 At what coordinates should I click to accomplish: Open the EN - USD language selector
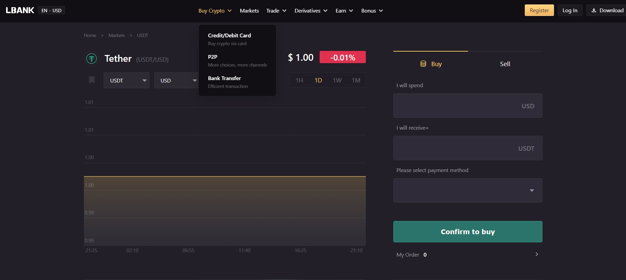pos(51,11)
